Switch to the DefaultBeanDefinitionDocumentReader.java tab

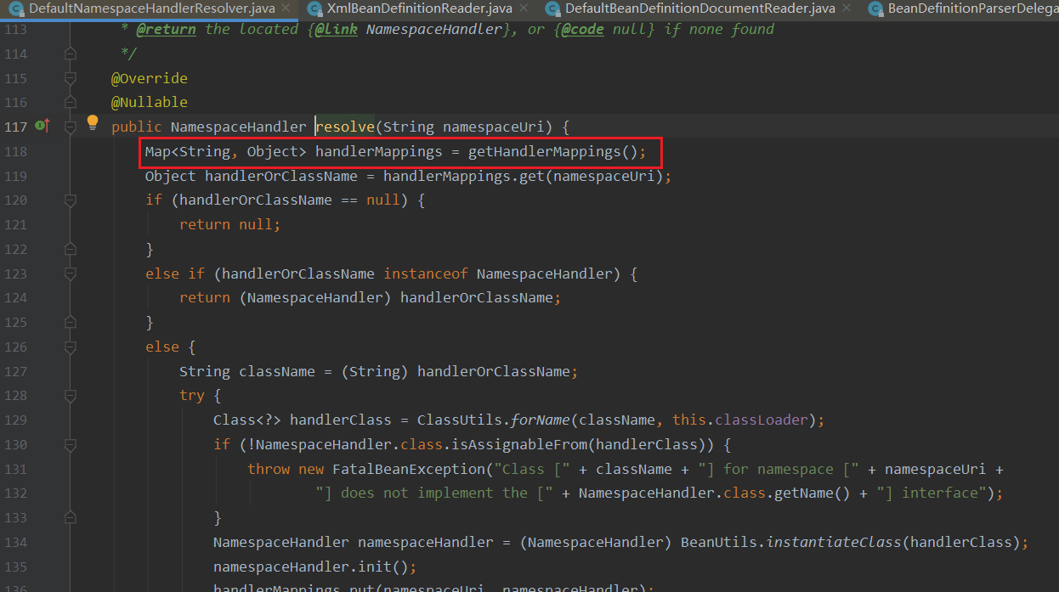pos(699,8)
